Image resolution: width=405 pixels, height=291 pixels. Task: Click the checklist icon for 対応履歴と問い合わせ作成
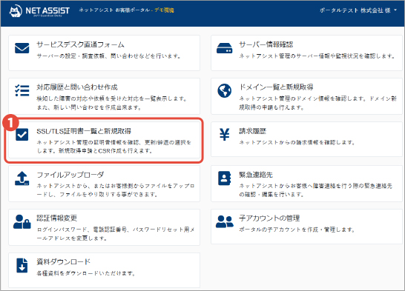[22, 91]
